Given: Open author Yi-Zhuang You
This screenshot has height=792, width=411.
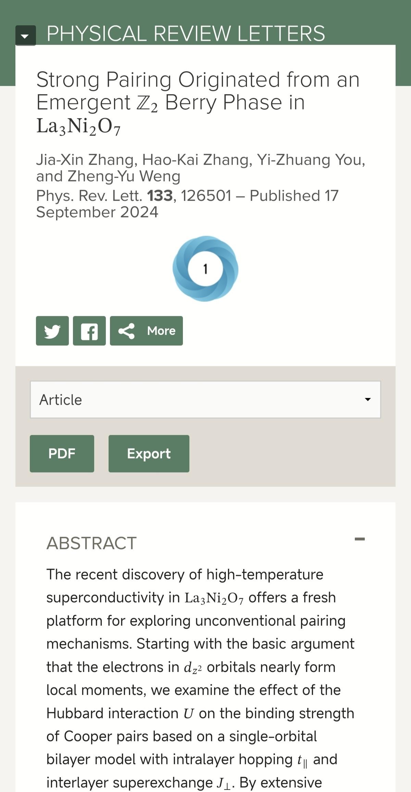Looking at the screenshot, I should tap(310, 160).
